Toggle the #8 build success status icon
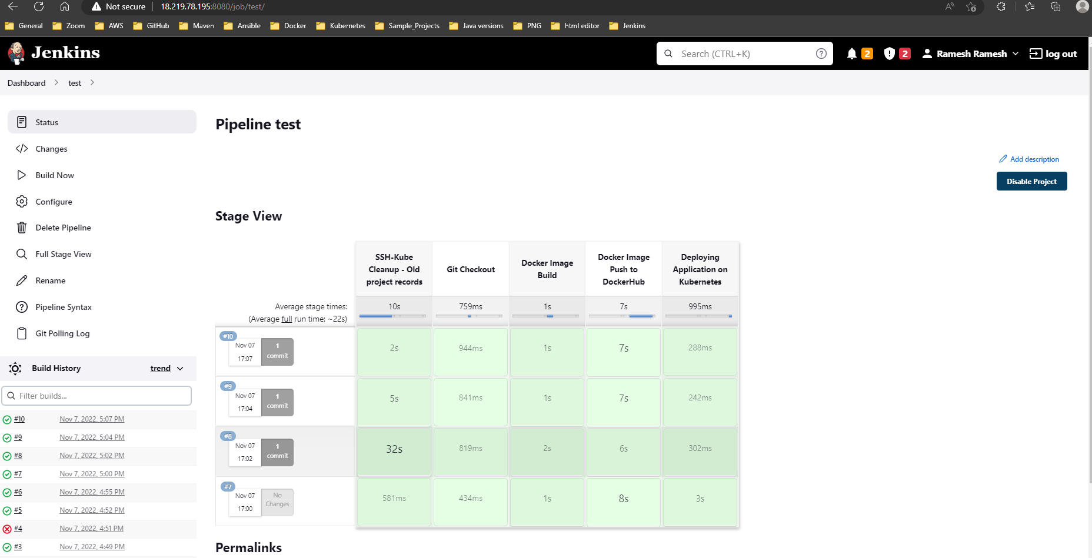The image size is (1092, 558). point(6,456)
